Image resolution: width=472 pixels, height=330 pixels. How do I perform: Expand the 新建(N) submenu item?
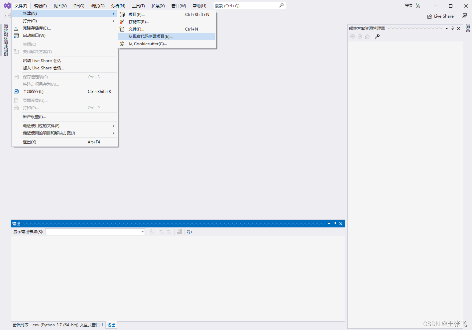tap(65, 14)
